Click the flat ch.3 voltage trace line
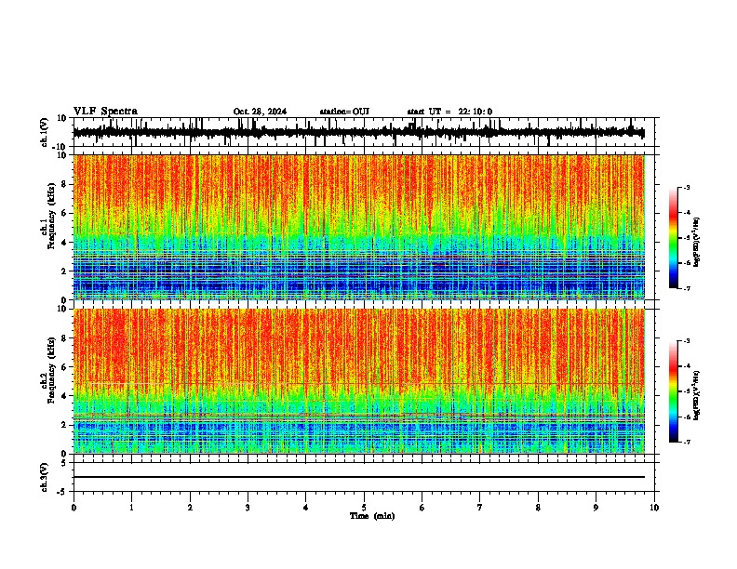Screen dimensions: 737x569 [x=358, y=477]
